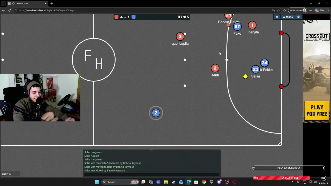Click the chat message input field
Viewport: 331px width, 186px height.
[152, 174]
